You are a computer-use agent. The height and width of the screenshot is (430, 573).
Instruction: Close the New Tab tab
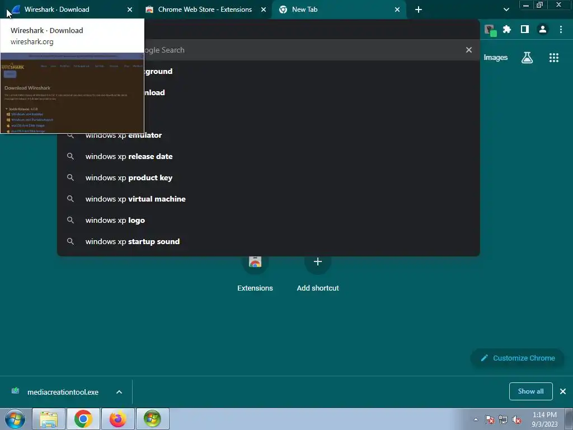397,10
